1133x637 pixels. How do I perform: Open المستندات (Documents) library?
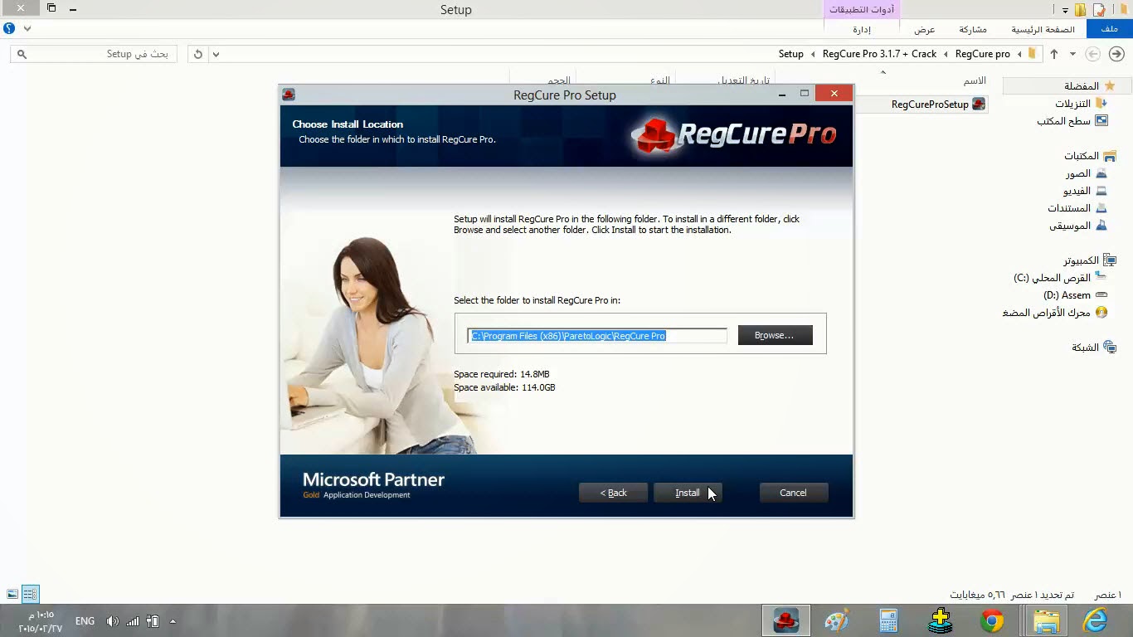[1077, 208]
